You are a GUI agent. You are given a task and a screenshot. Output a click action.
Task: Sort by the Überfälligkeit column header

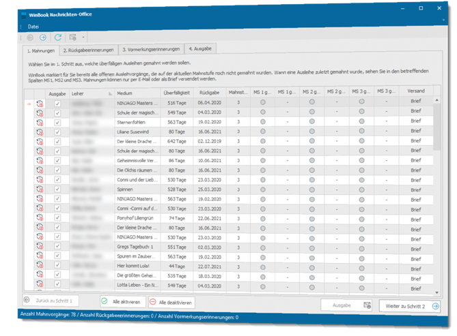176,93
